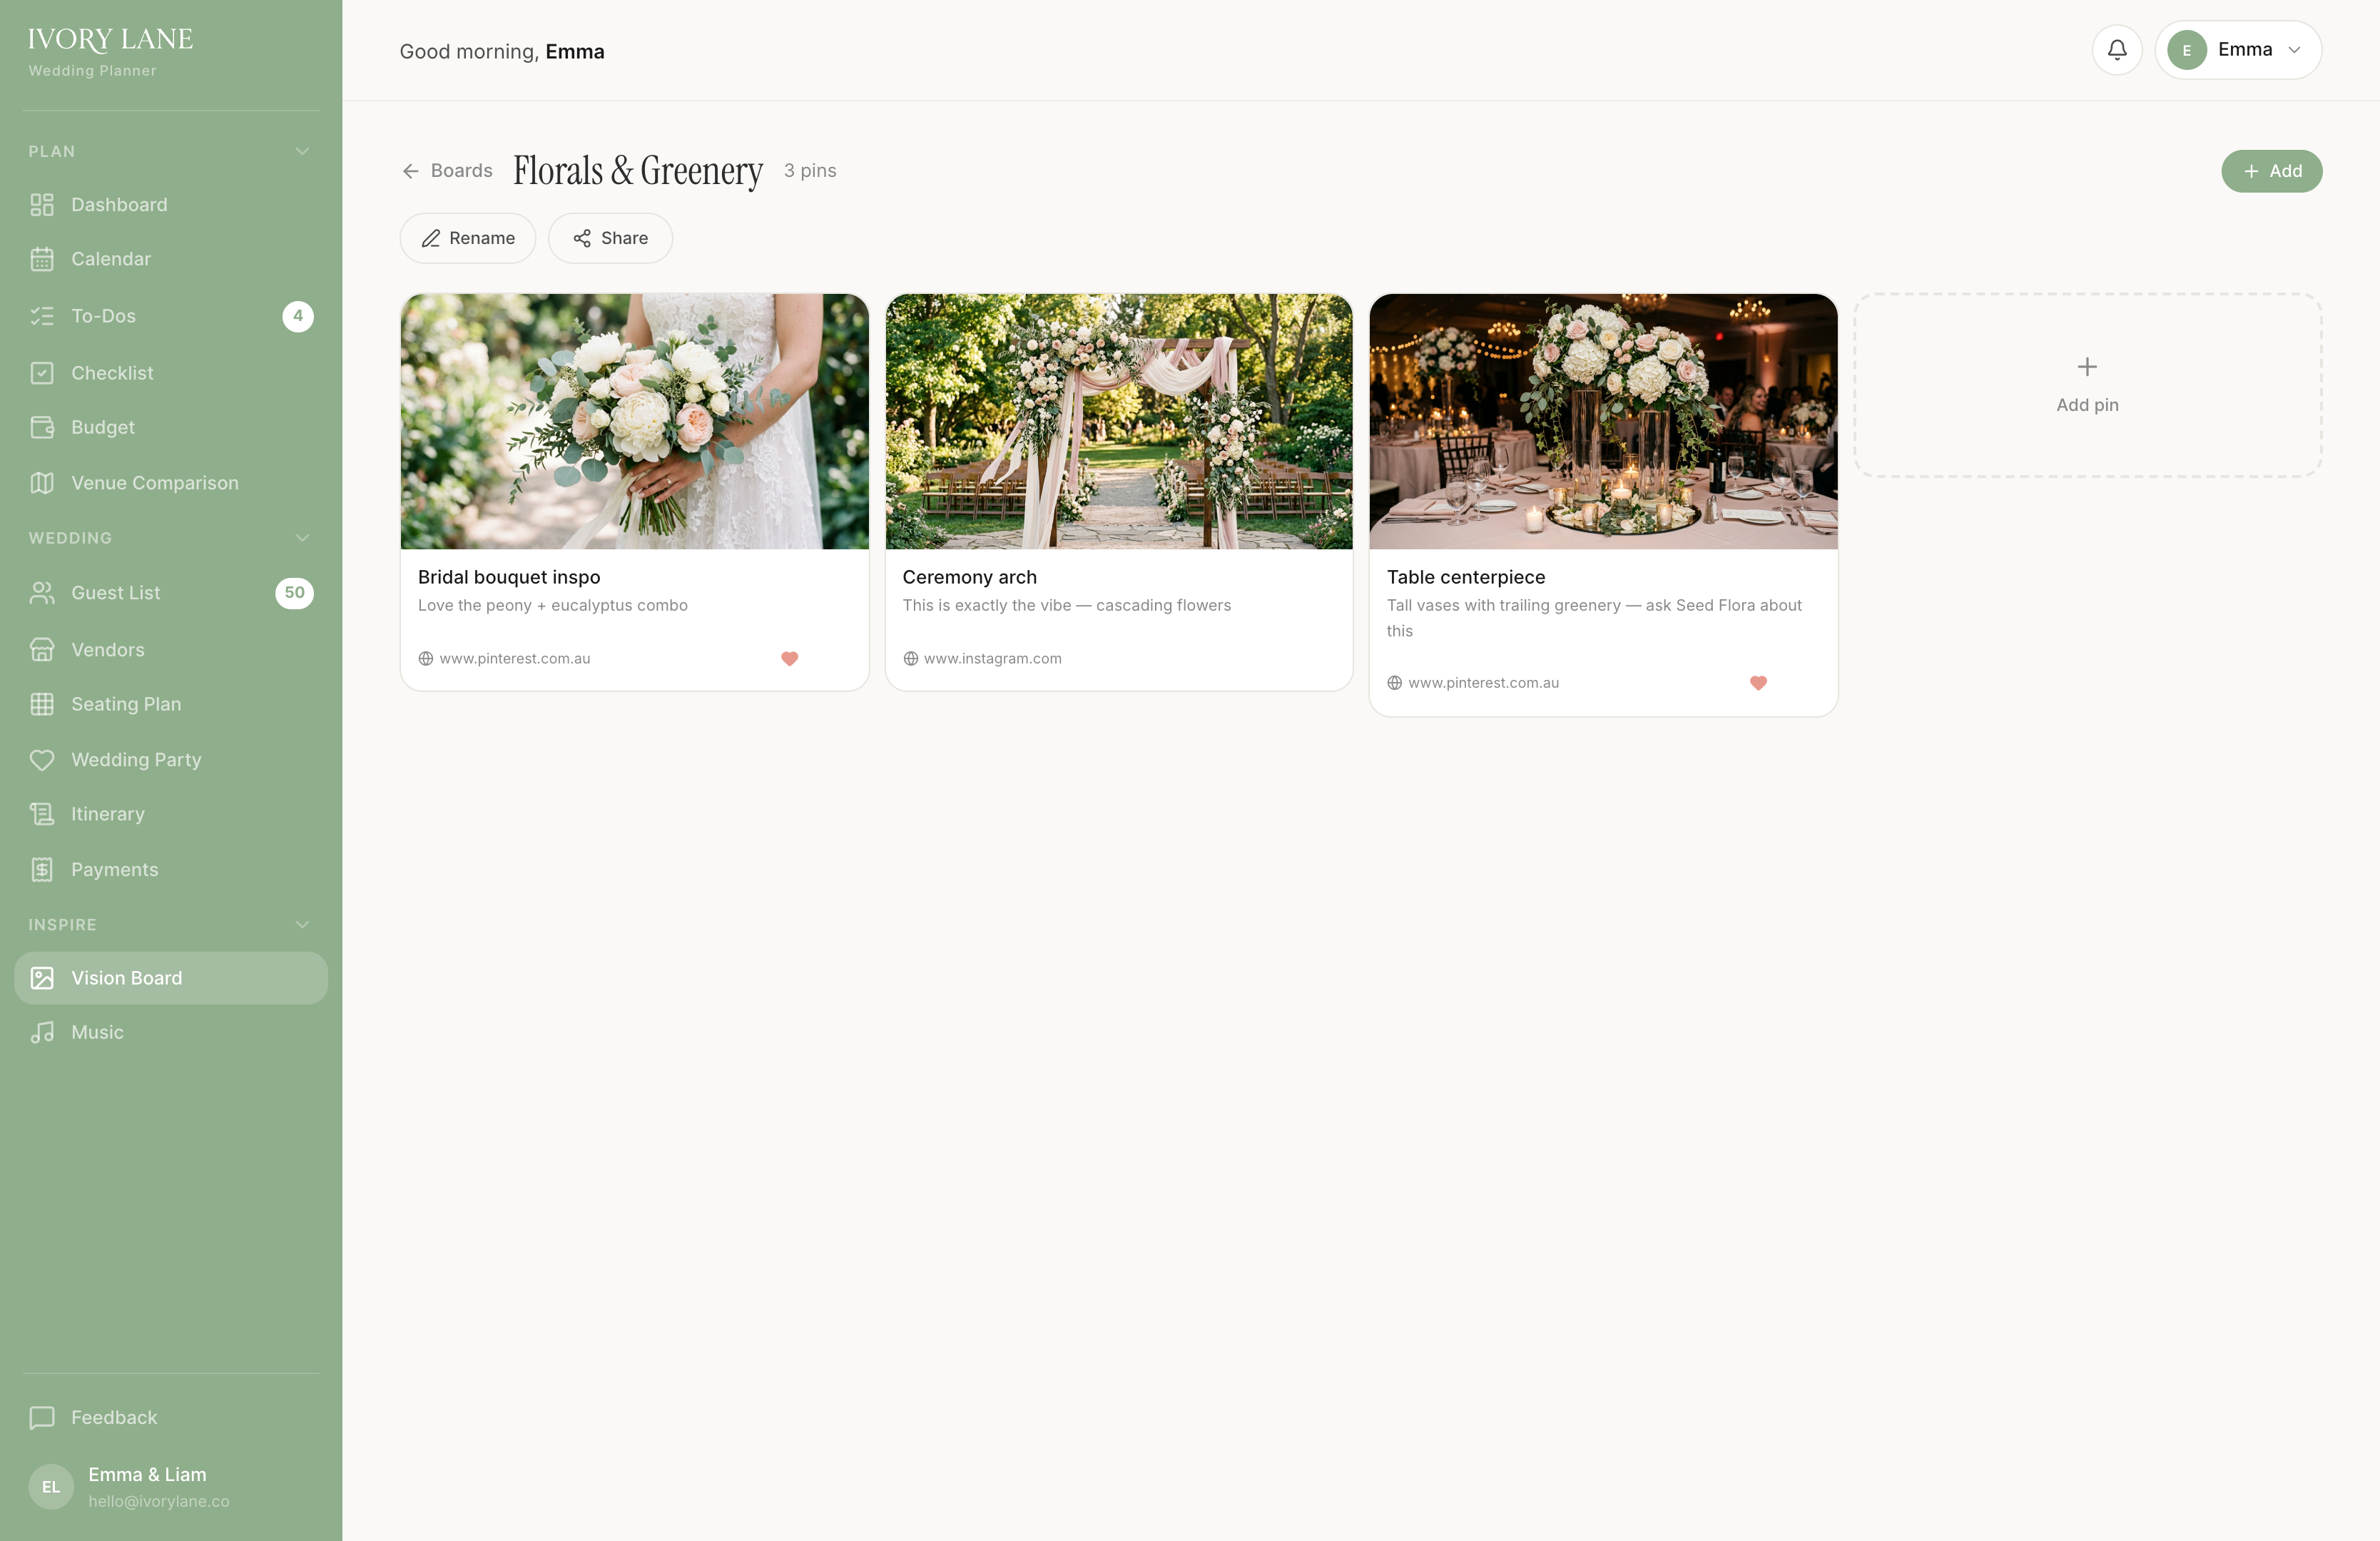Viewport: 2380px width, 1541px height.
Task: Toggle favorite heart on Bridal bouquet inspo
Action: click(789, 658)
